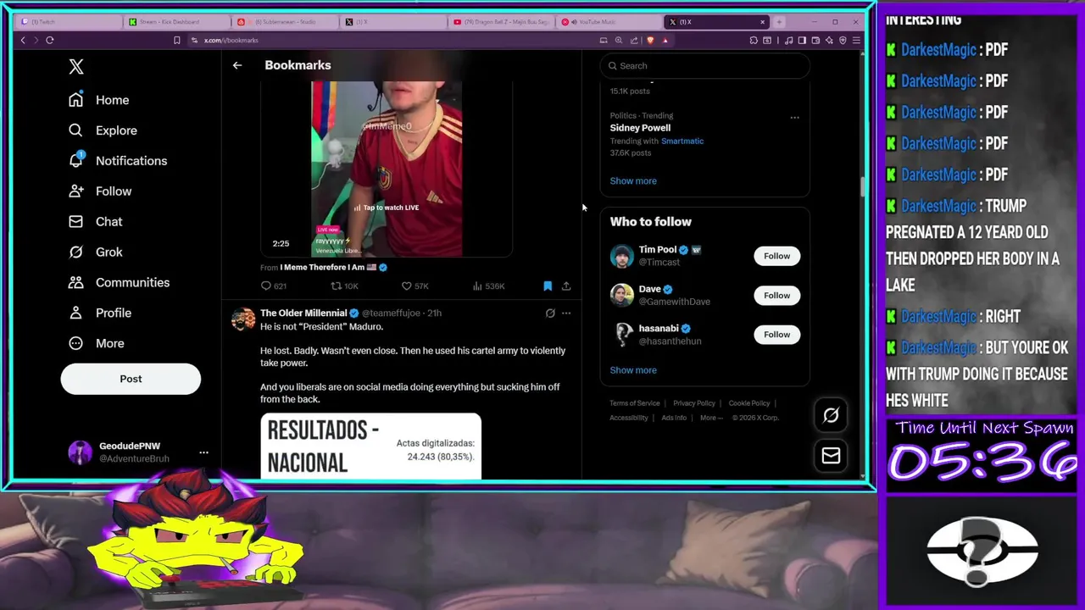This screenshot has height=610, width=1085.
Task: Switch to the Stream - Kick Dashboard tab
Action: 176,22
